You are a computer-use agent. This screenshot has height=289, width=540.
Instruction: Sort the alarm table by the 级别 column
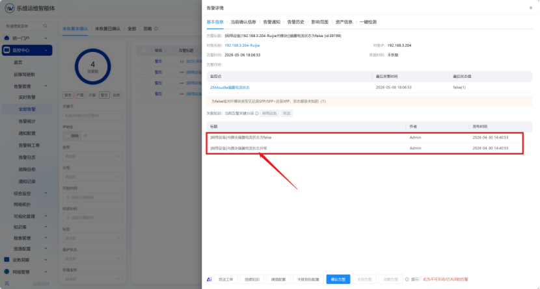pos(166,51)
